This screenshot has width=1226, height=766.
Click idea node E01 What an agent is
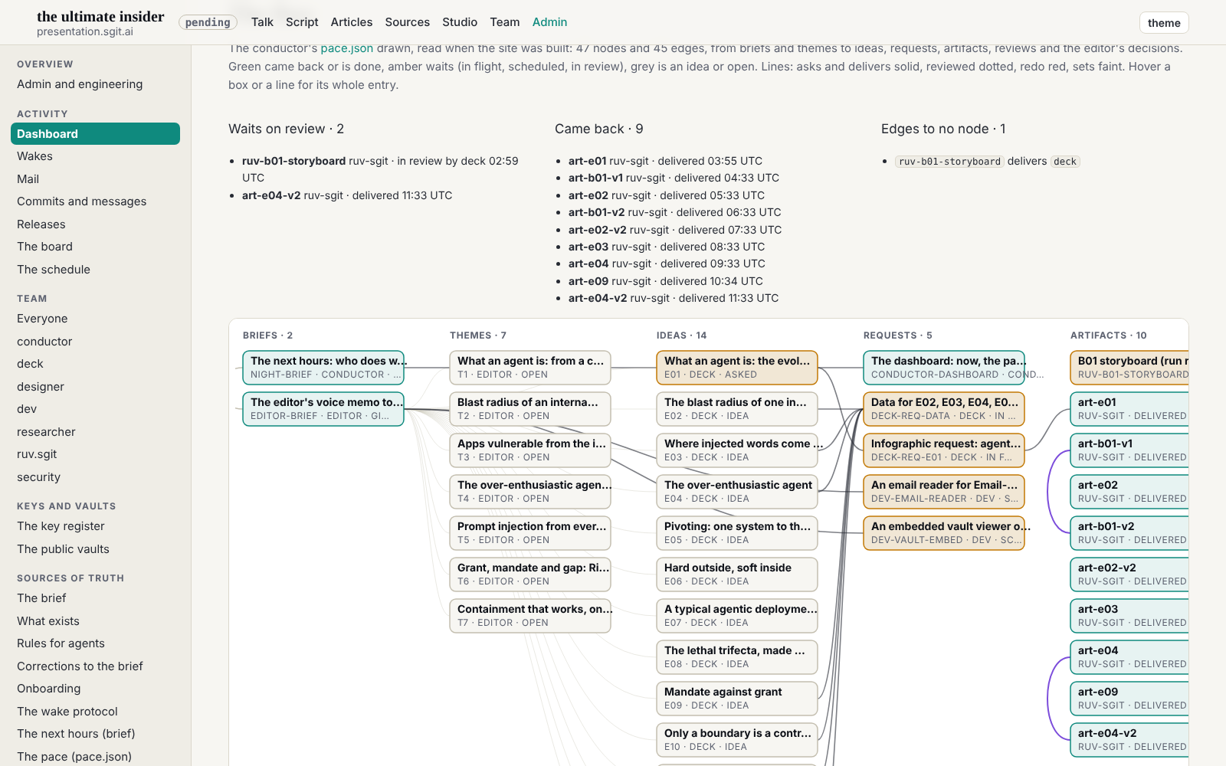(737, 368)
